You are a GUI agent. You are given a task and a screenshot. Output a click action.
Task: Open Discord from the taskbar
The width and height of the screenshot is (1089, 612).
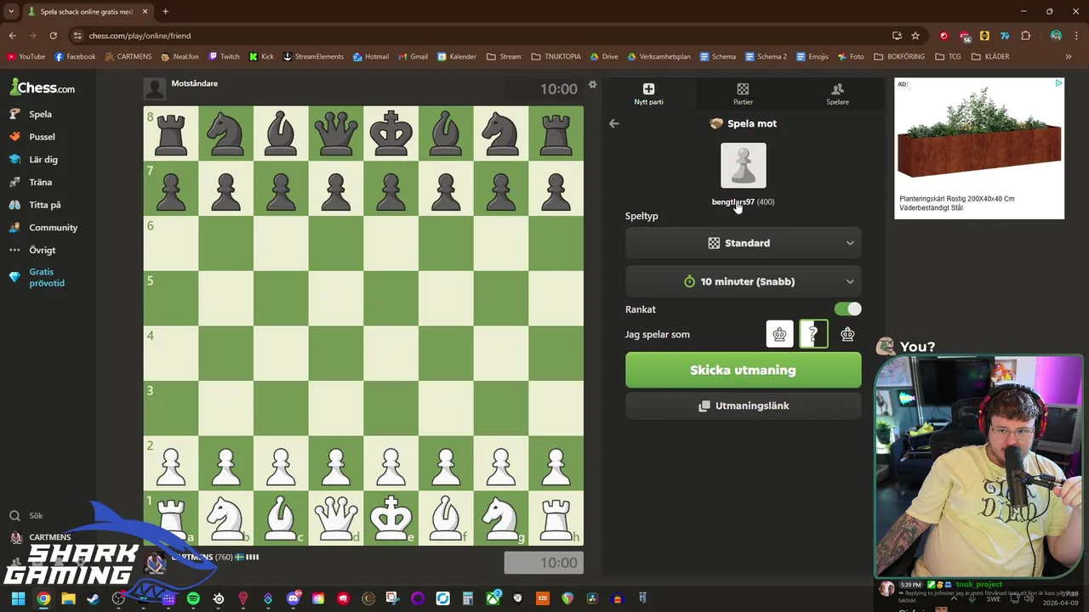[294, 598]
